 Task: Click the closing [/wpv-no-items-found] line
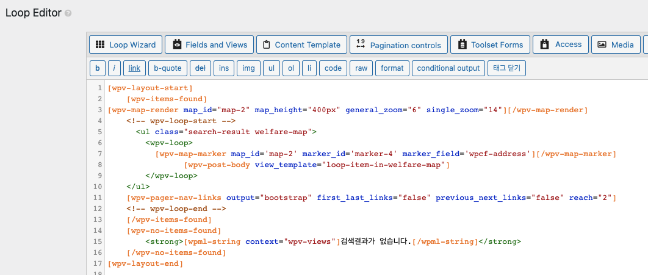176,252
